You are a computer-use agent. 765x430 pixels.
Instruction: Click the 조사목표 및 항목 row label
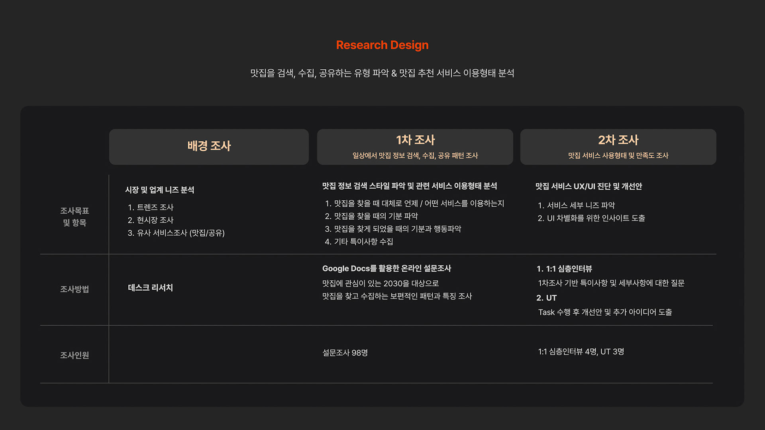point(75,216)
